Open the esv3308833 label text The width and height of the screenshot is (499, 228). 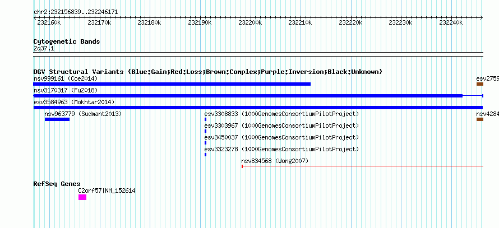(x=281, y=114)
